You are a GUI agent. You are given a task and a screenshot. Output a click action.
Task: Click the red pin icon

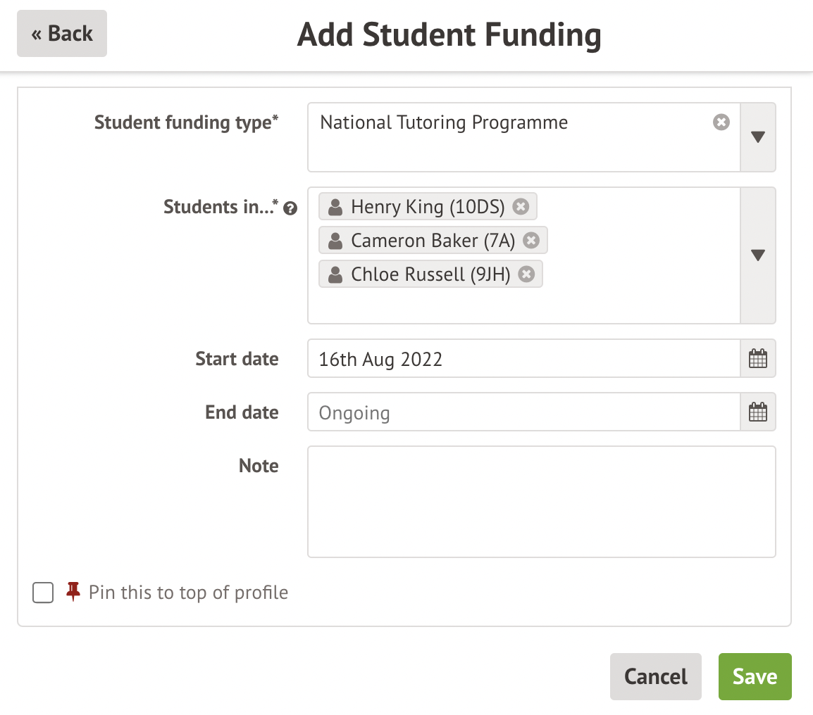(x=73, y=591)
